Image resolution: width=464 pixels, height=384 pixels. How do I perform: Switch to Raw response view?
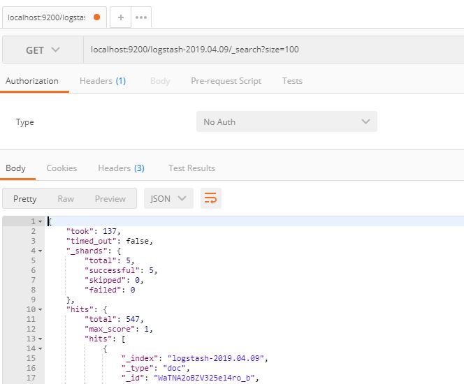pyautogui.click(x=66, y=199)
